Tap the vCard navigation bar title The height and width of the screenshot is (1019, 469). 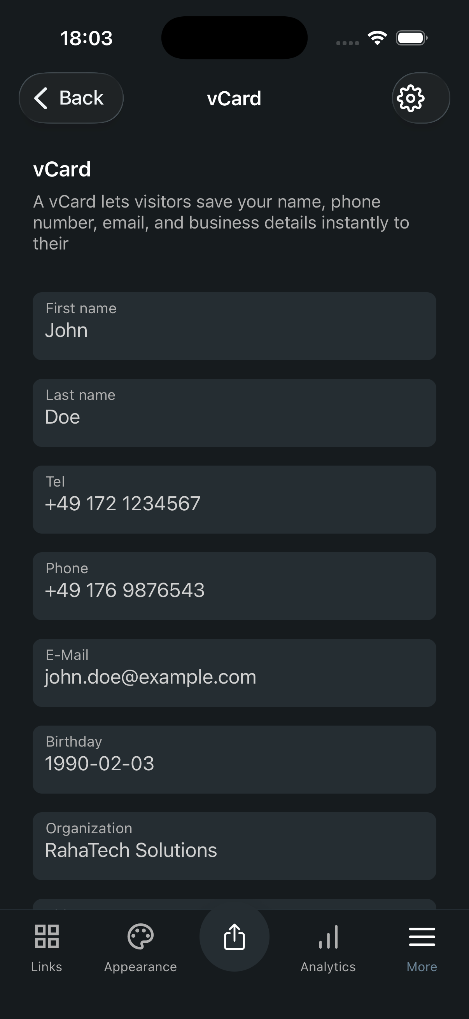click(234, 98)
